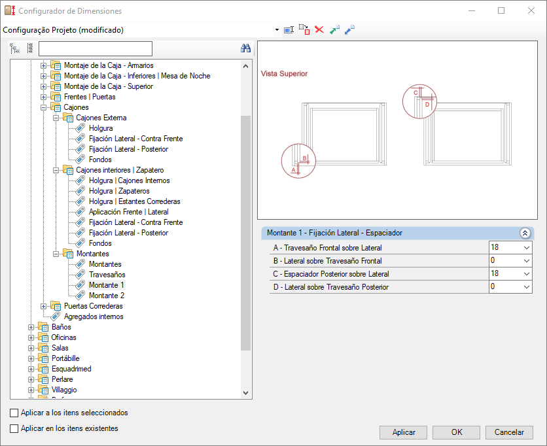The width and height of the screenshot is (547, 446).
Task: Click the Configurador de Dimensiones title icon
Action: 10,11
